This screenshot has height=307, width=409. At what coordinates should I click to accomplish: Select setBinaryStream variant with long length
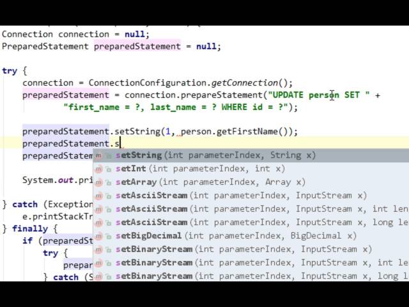click(x=251, y=276)
